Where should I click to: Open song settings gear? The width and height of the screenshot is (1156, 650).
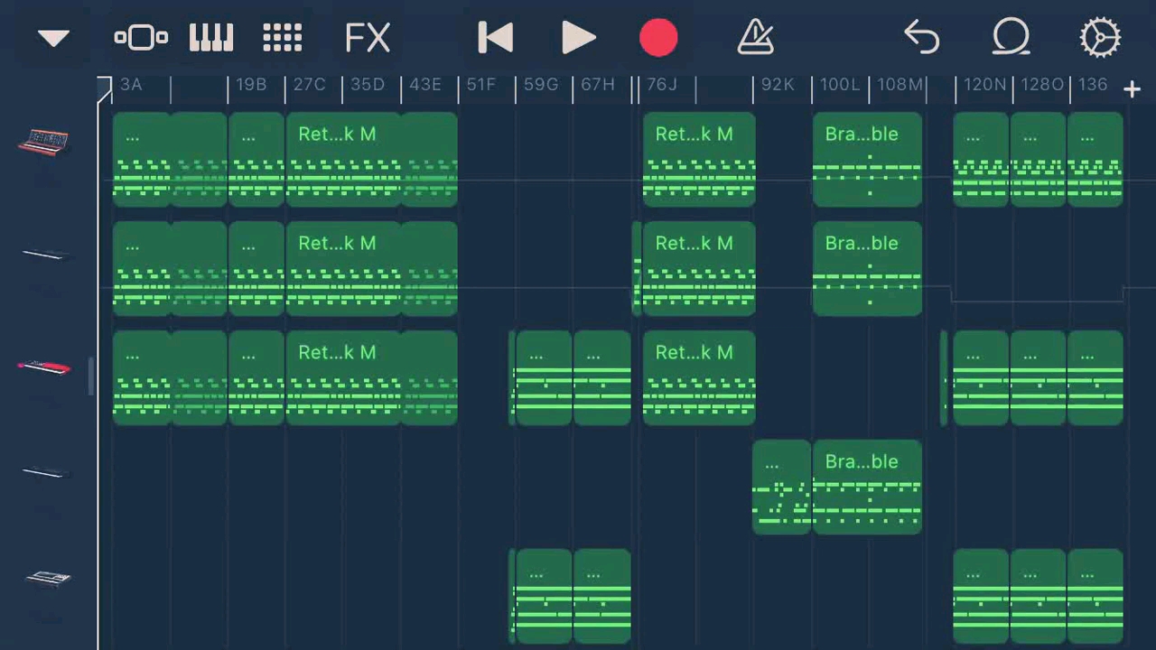pos(1100,38)
